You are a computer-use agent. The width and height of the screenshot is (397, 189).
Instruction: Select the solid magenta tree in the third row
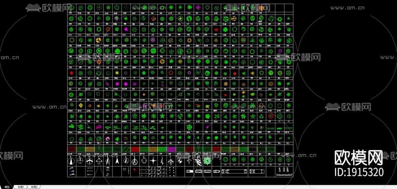click(x=126, y=29)
